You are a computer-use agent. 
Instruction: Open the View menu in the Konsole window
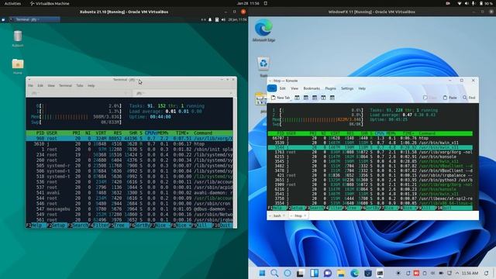[294, 88]
